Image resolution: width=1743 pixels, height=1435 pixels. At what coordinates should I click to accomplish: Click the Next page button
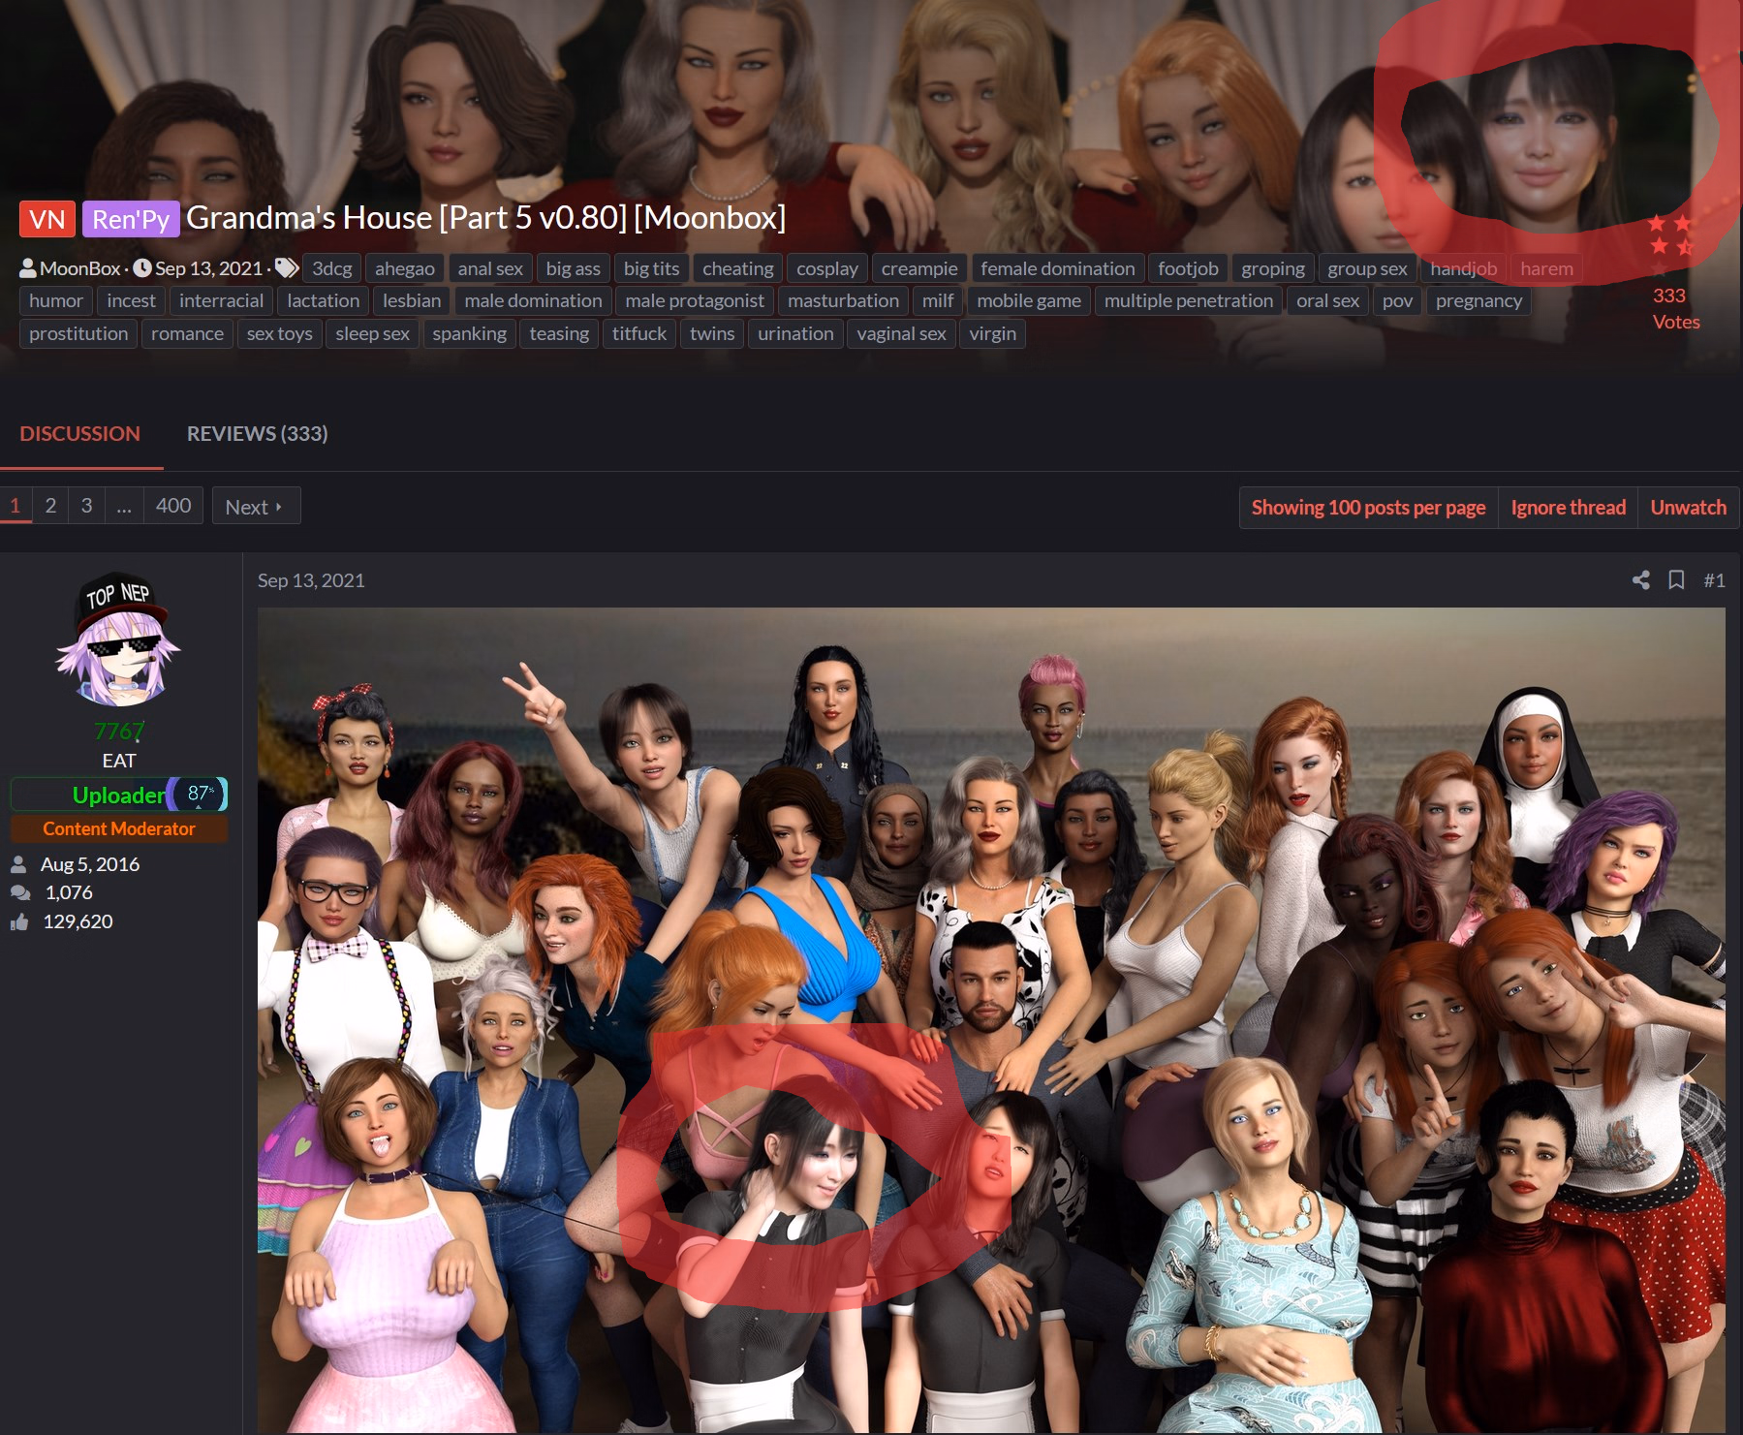click(256, 506)
